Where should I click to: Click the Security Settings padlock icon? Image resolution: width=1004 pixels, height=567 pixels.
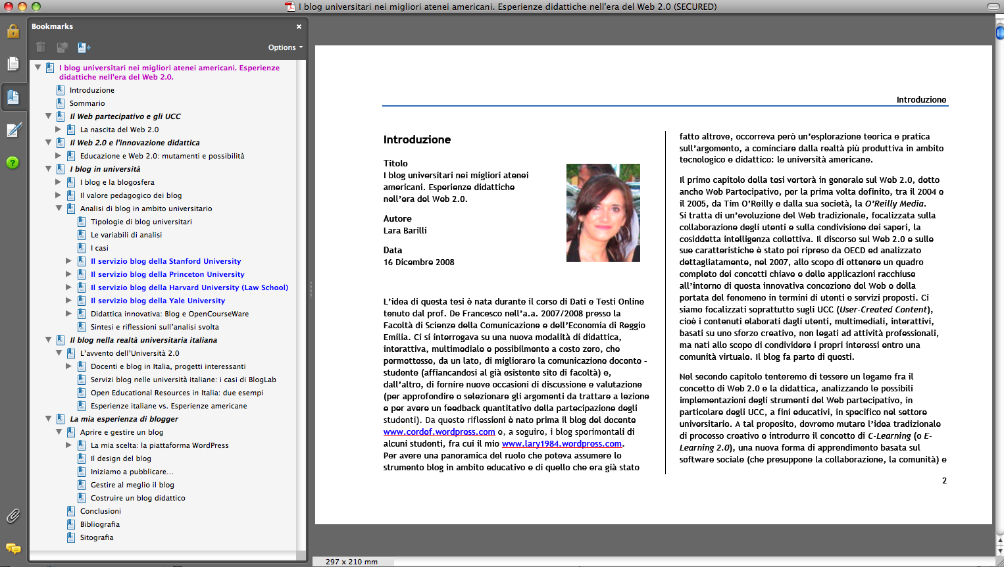click(13, 31)
